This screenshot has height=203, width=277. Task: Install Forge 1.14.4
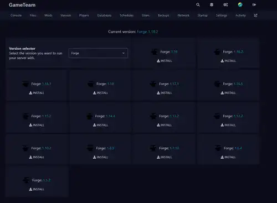[100, 125]
